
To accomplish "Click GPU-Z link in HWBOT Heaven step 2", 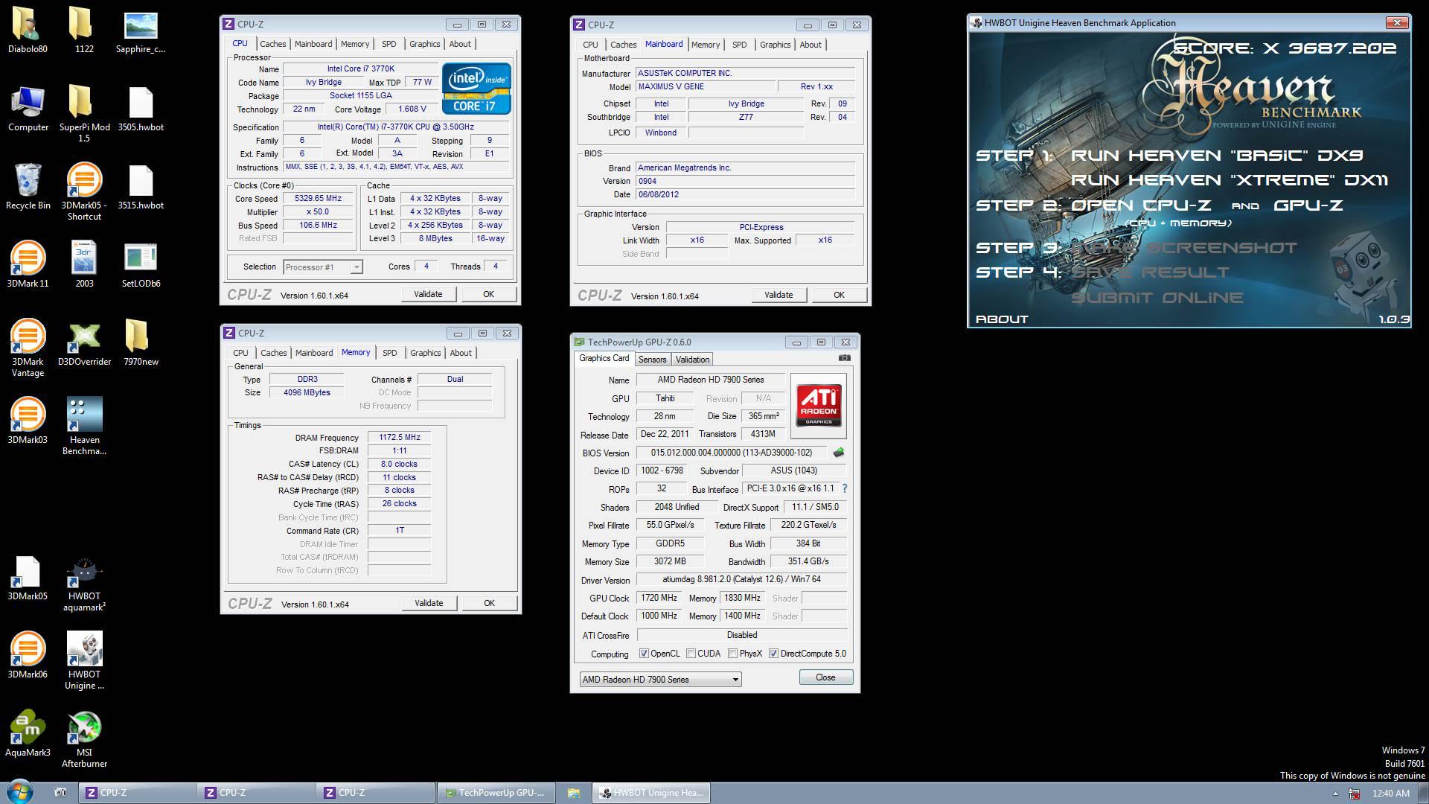I will [1308, 205].
